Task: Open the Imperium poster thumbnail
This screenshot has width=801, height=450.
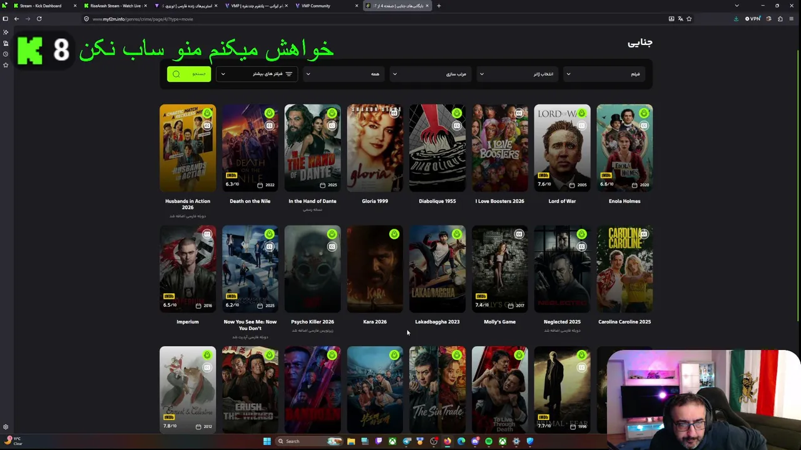Action: (188, 269)
